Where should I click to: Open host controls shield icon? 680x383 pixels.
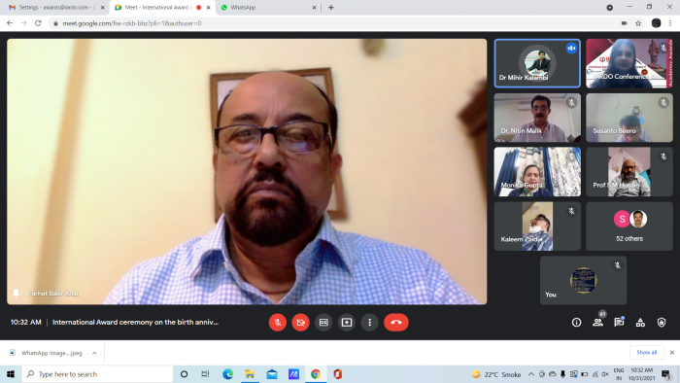click(x=662, y=323)
